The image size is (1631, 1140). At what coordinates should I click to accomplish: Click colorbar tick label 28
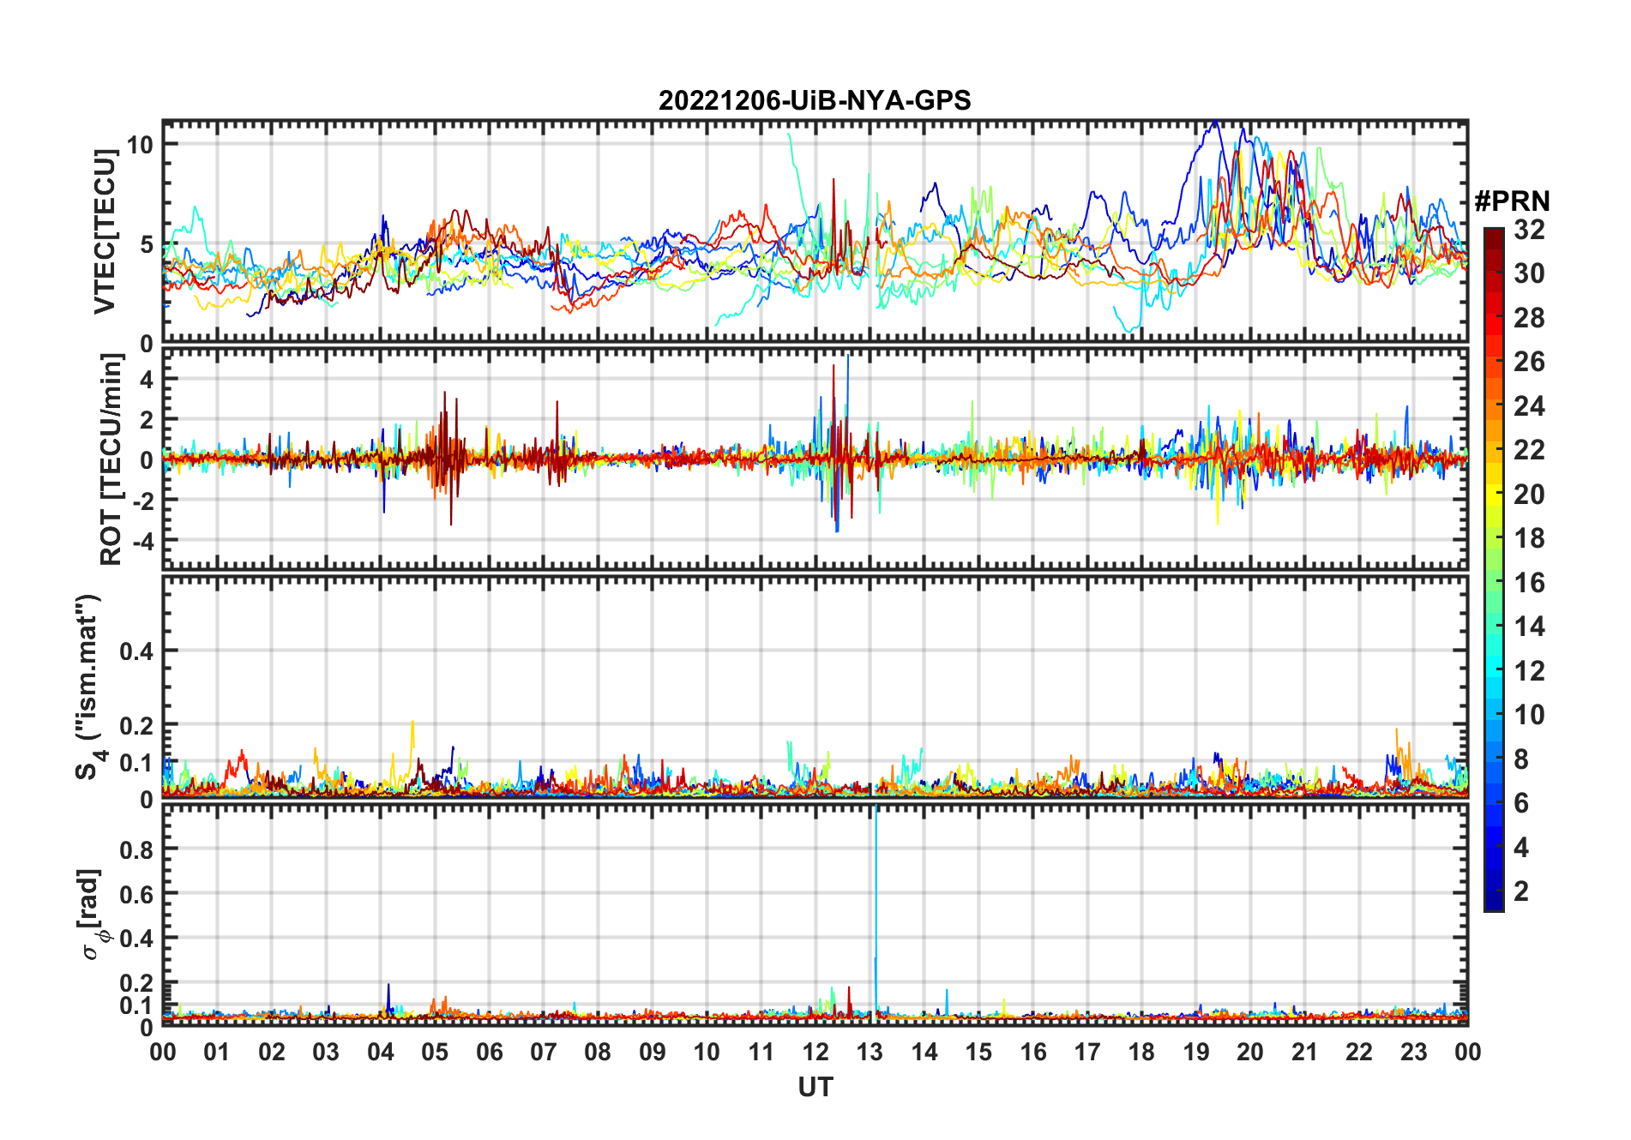coord(1529,317)
